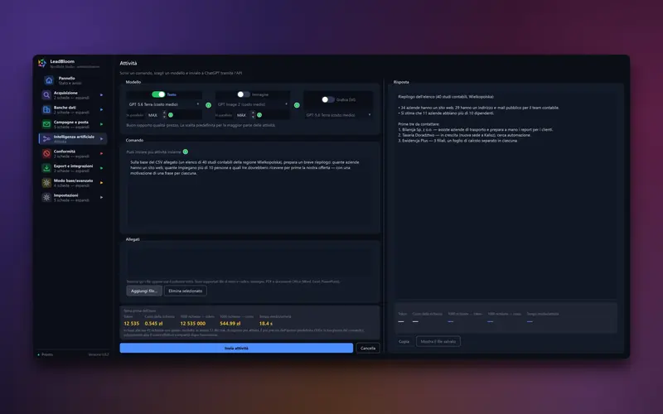
Task: Click the Allegati file drop area
Action: pyautogui.click(x=250, y=262)
